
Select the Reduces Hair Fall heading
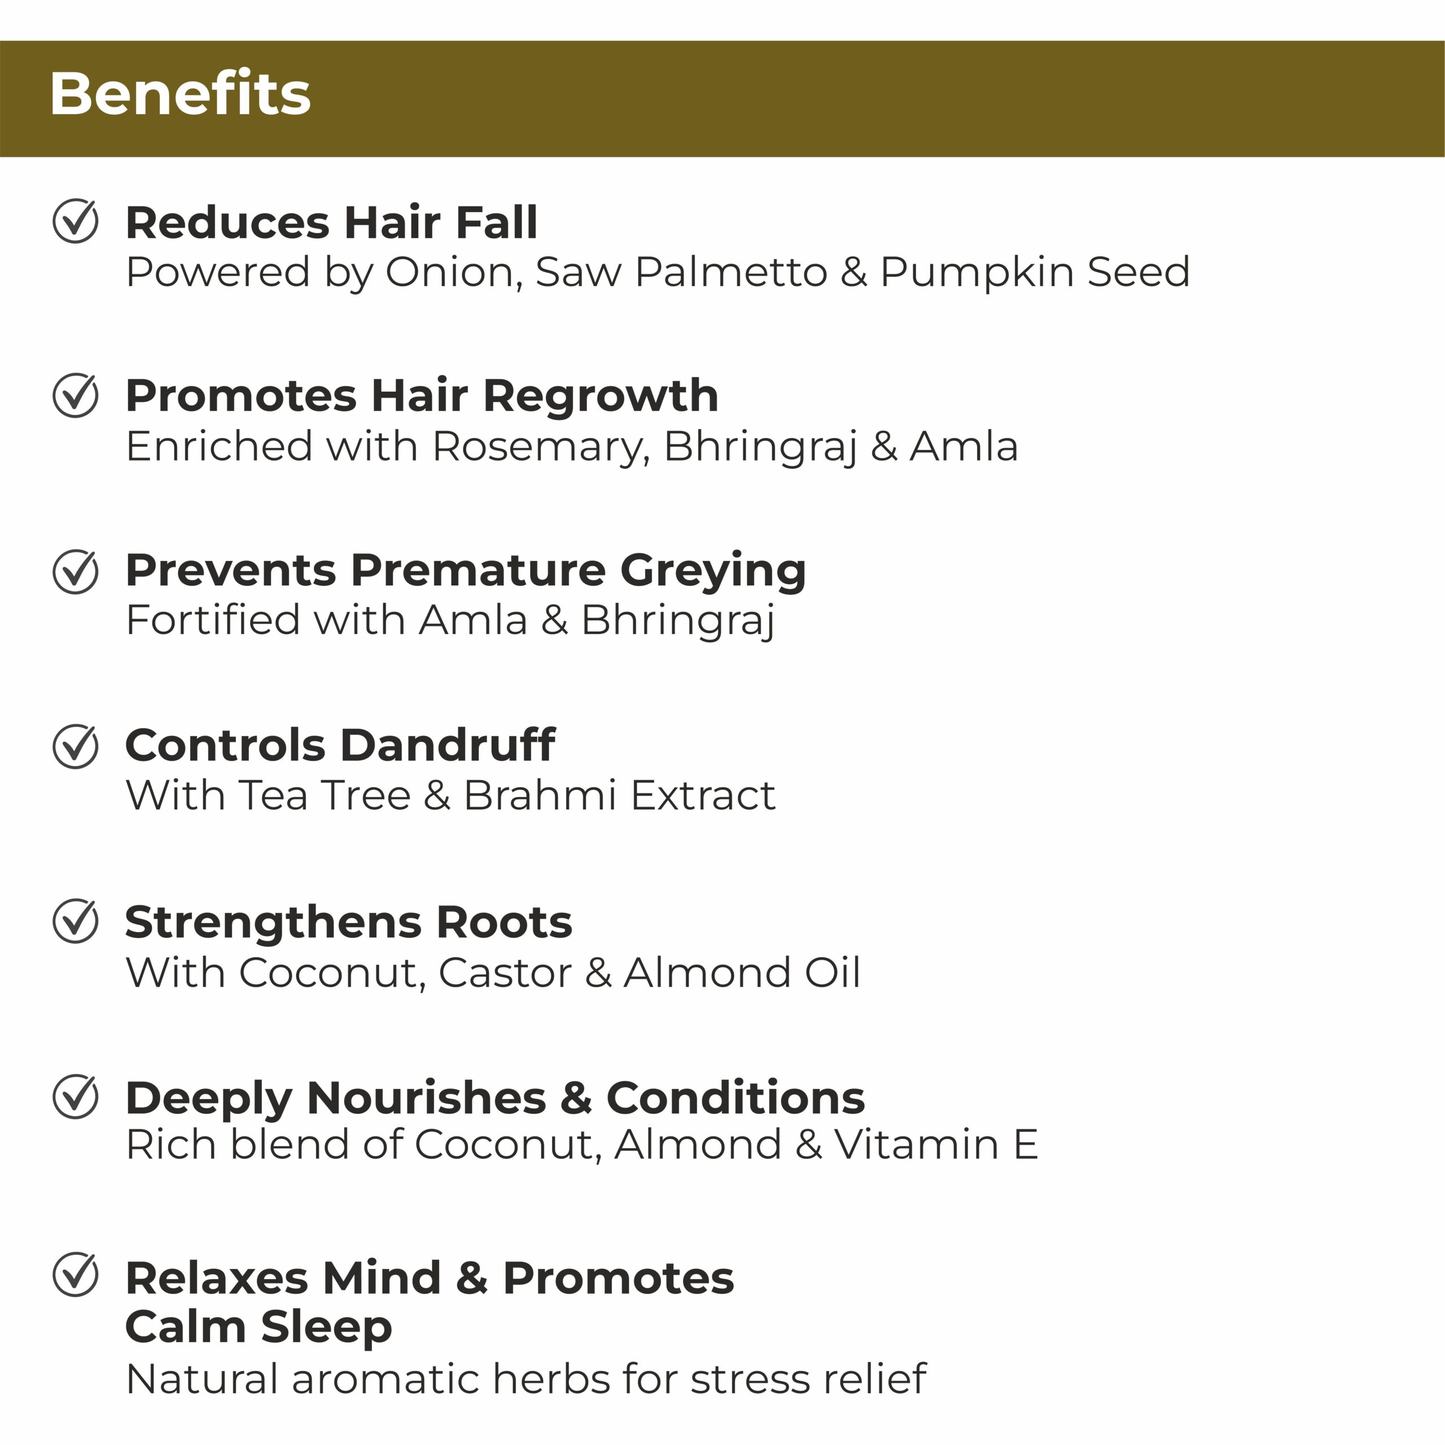331,222
